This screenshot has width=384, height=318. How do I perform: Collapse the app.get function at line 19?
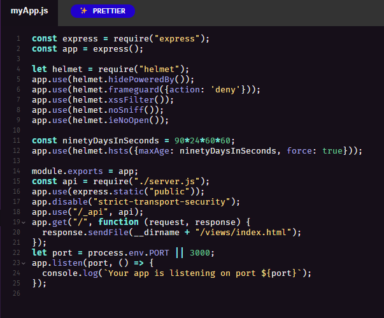24,222
